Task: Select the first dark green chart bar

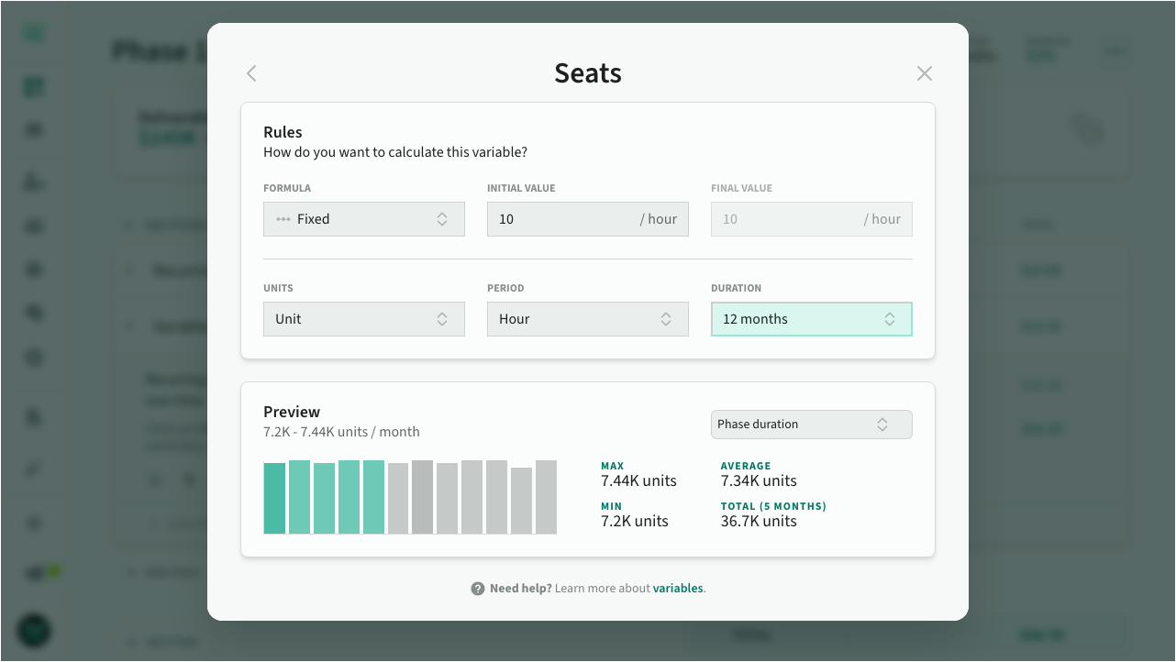Action: [274, 498]
